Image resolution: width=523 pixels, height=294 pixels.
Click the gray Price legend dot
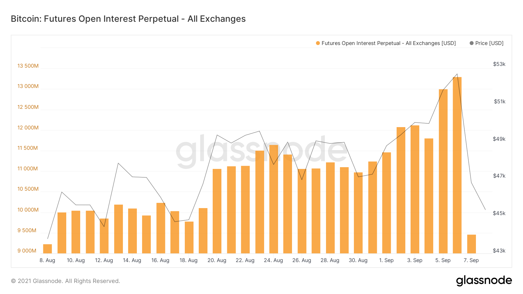tap(472, 43)
